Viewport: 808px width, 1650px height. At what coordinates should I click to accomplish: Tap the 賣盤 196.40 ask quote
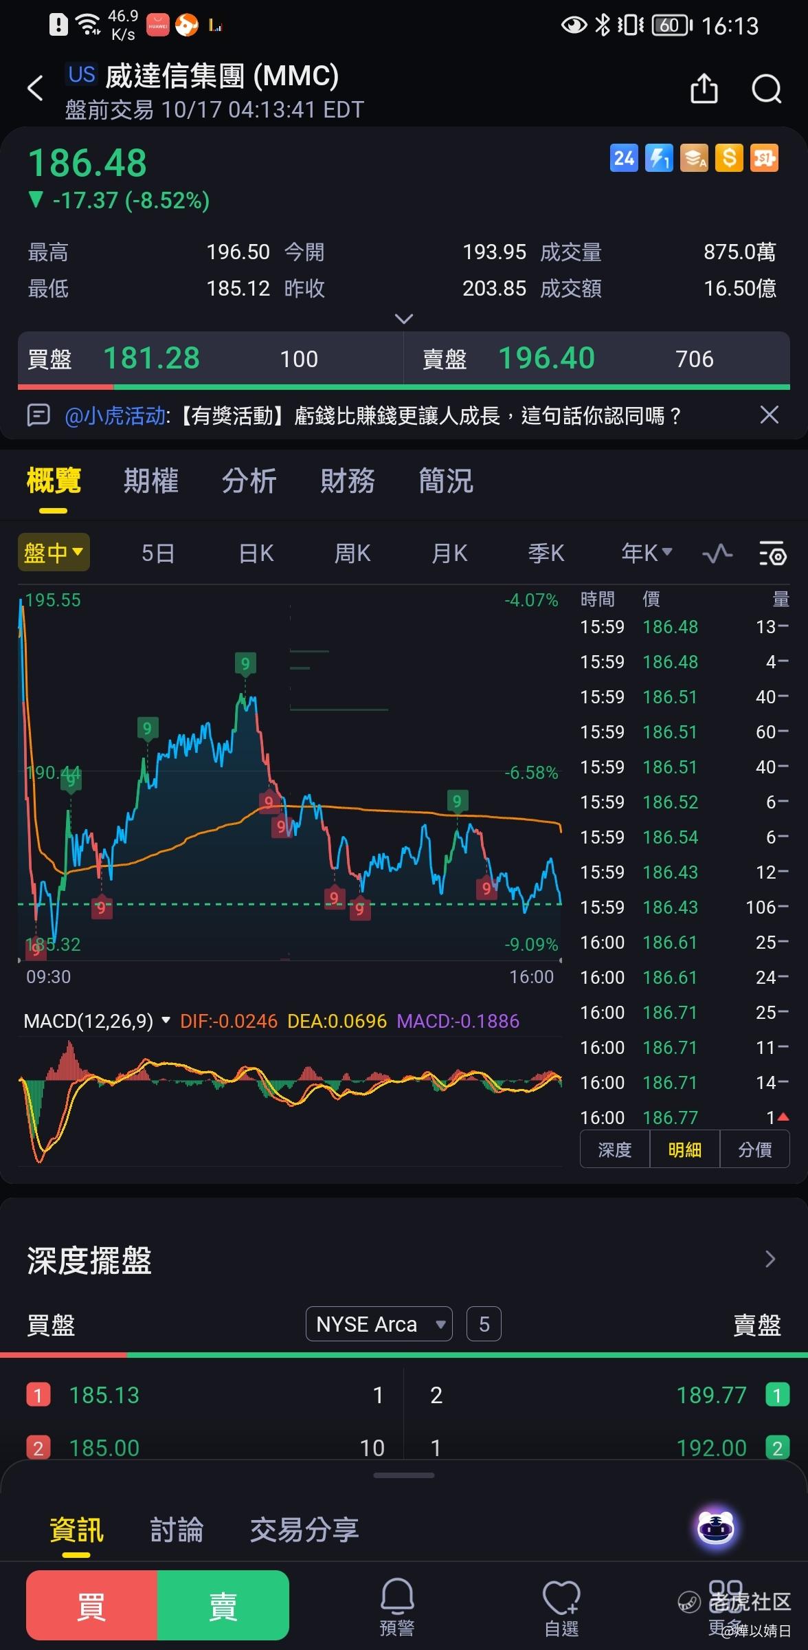596,359
